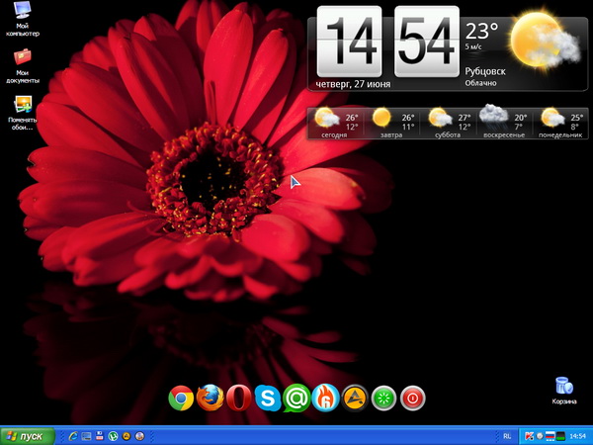Click Internet Explorer in Quick Launch
This screenshot has width=593, height=445.
point(73,436)
